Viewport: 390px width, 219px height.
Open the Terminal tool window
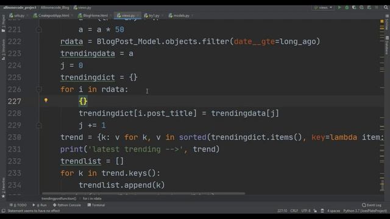[96, 205]
